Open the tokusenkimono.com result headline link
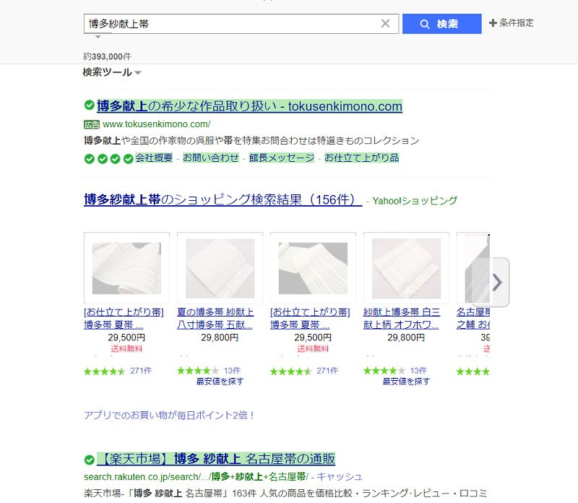578x503 pixels. 248,106
